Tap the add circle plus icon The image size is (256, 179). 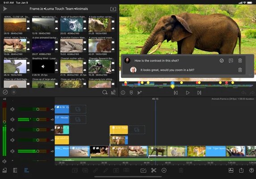[x=164, y=170]
